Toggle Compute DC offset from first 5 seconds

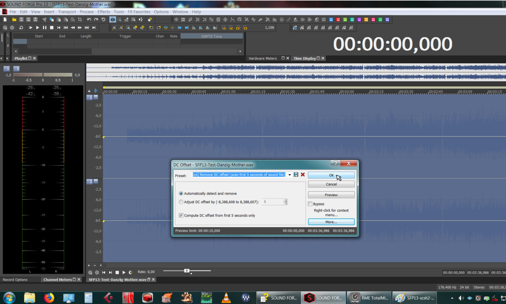(x=181, y=215)
